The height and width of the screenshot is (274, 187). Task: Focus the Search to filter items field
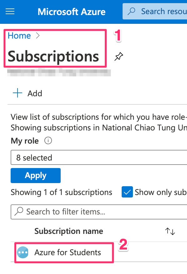[99, 212]
